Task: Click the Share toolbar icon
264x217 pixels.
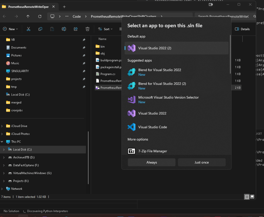Action: click(76, 29)
